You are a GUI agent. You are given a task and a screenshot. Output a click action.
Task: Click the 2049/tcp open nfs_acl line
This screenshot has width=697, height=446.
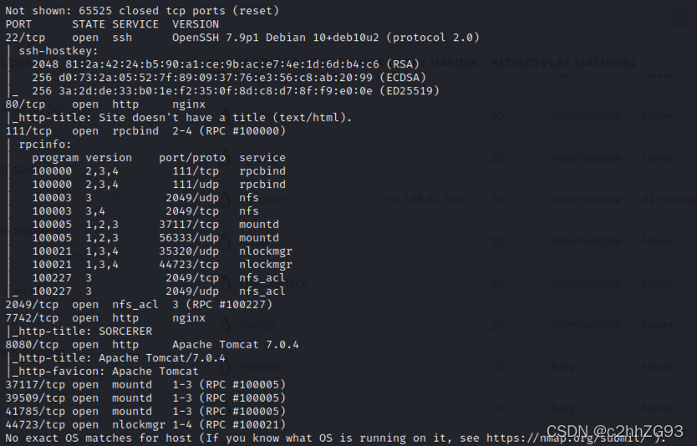click(139, 305)
